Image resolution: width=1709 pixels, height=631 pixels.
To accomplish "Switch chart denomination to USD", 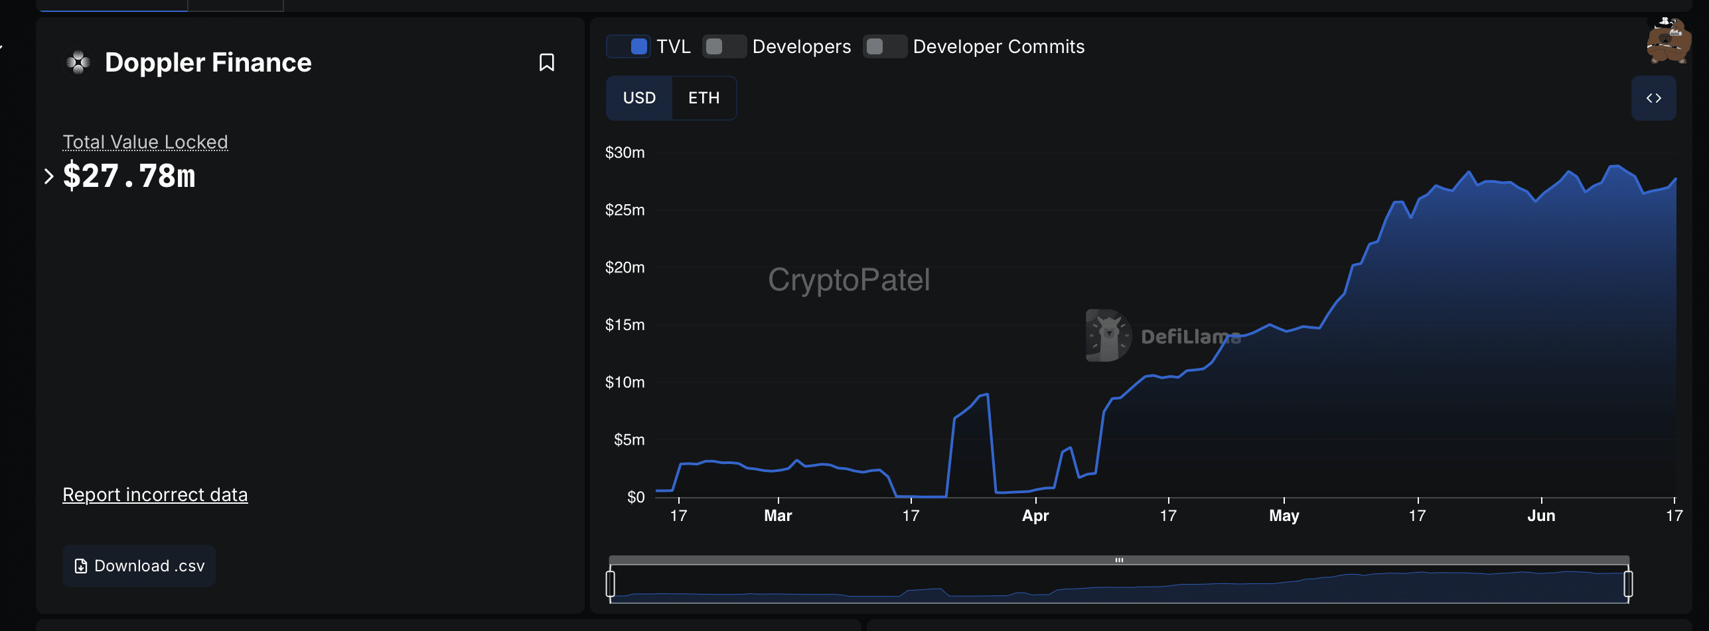I will point(639,98).
